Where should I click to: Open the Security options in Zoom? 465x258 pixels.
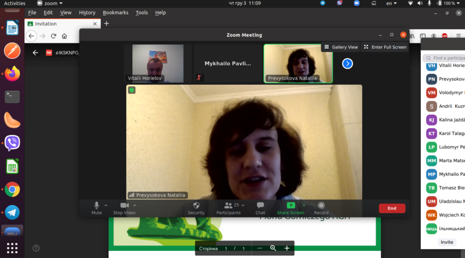coord(196,206)
